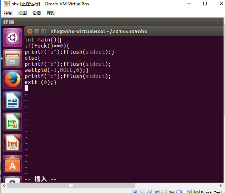Click the VirtualBox window title icon

[6, 4]
